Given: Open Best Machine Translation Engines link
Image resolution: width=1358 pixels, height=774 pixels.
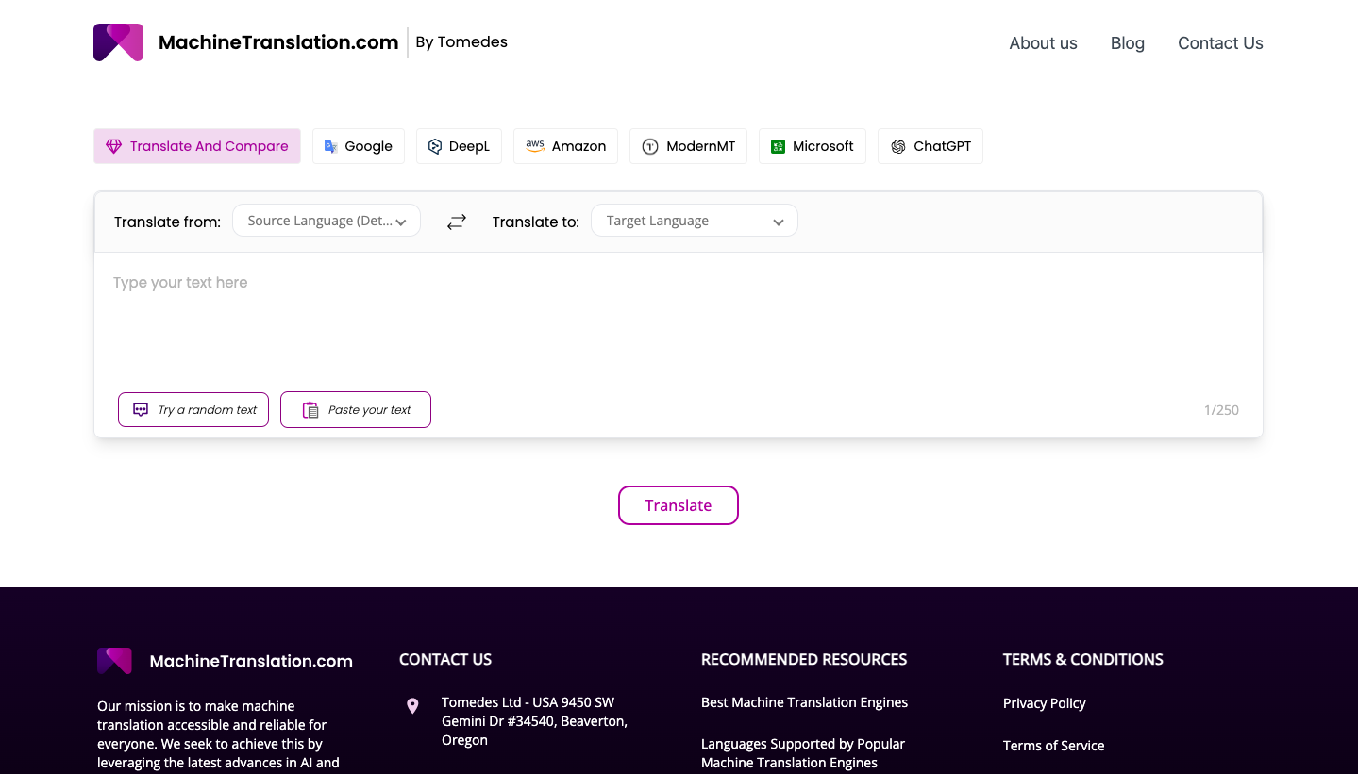Looking at the screenshot, I should (804, 702).
